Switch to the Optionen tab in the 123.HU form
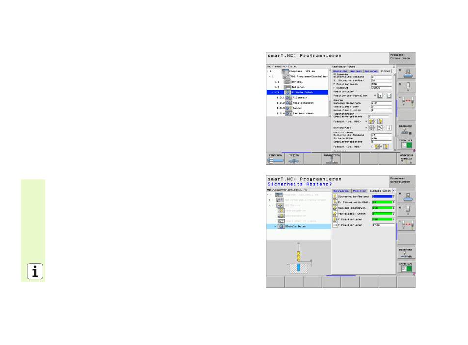Screen dimensions: 468x345 (x=371, y=71)
